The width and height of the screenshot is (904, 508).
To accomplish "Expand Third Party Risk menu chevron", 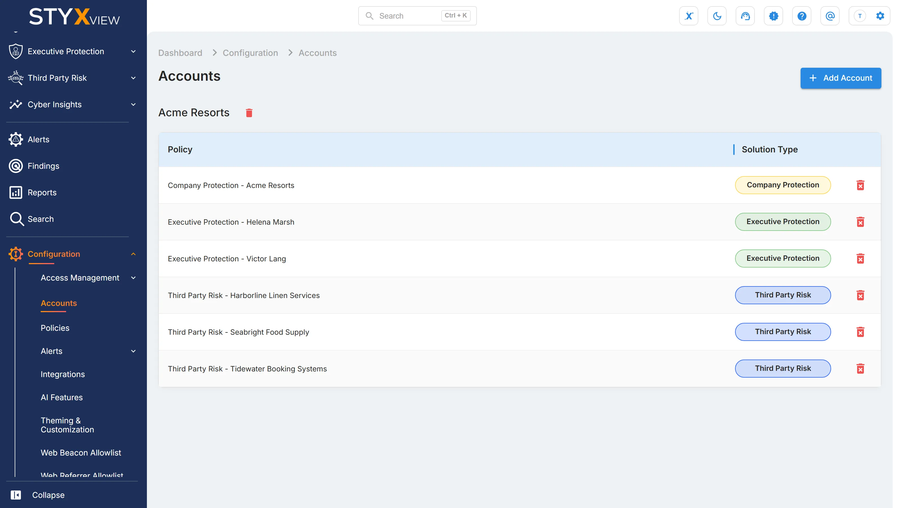I will pyautogui.click(x=133, y=78).
